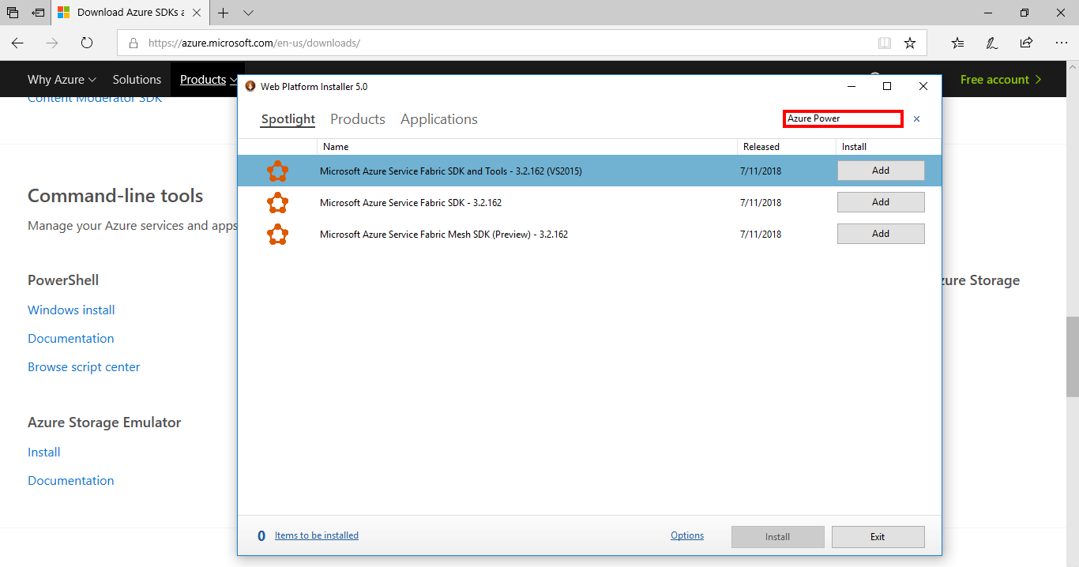Open Items to be installed link

317,535
